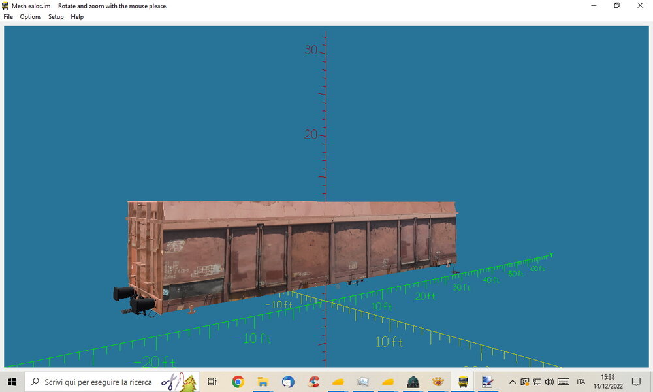Image resolution: width=653 pixels, height=392 pixels.
Task: Click the scissors and tree search highlight icon
Action: [x=180, y=382]
